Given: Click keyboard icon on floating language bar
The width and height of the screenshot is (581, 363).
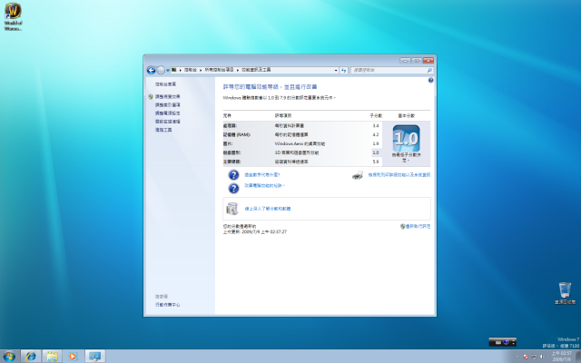Looking at the screenshot, I should [x=498, y=343].
